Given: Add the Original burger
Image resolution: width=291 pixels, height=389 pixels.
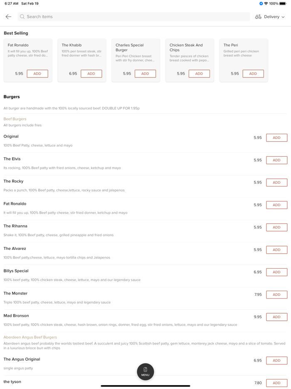Looking at the screenshot, I should [x=276, y=138].
